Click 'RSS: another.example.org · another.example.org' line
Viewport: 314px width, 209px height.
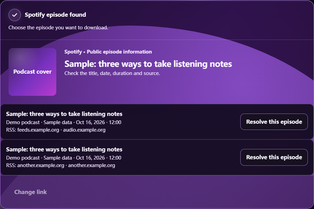tap(61, 165)
